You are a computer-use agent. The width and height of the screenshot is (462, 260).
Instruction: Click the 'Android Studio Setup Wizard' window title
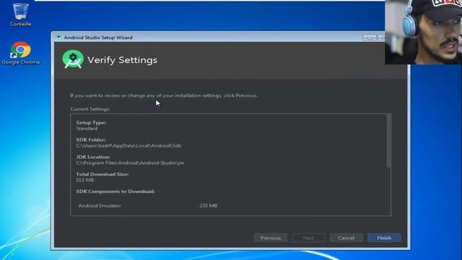[x=98, y=38]
